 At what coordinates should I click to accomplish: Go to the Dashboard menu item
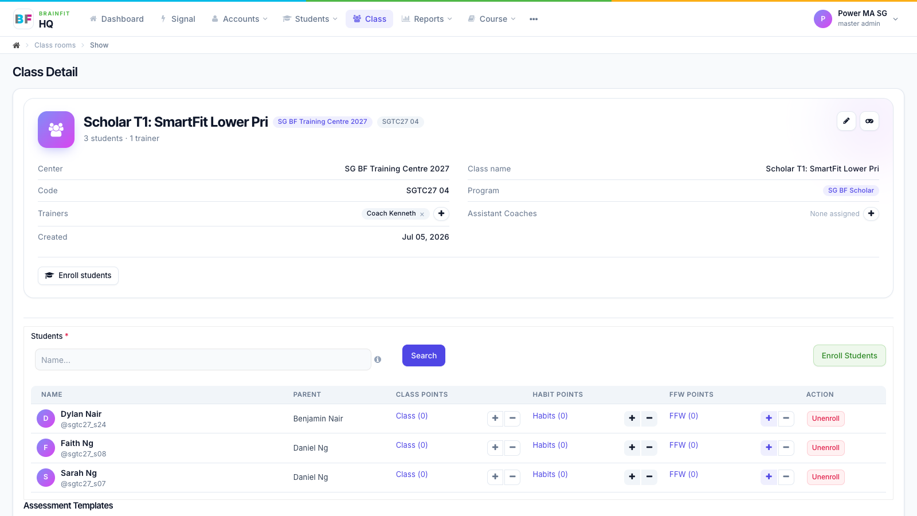[117, 19]
